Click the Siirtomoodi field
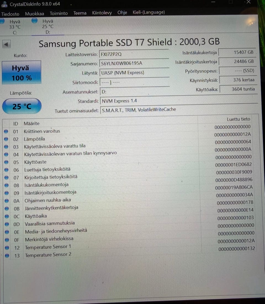265x304 pixels. 135,82
